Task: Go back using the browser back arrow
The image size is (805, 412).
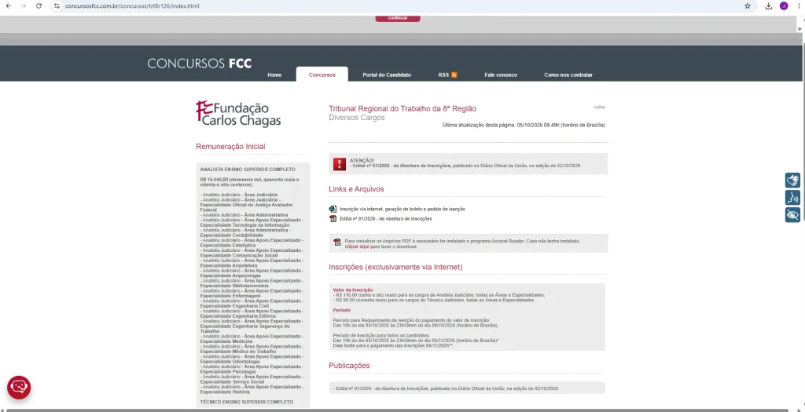Action: [8, 6]
